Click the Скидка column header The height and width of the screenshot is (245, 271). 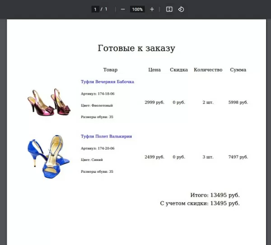pyautogui.click(x=179, y=70)
